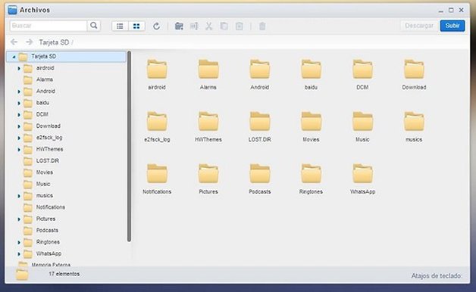The height and width of the screenshot is (292, 476).
Task: Select the Movies folder in grid
Action: point(311,126)
